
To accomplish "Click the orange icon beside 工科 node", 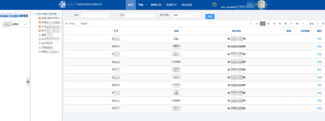I will click(40, 26).
